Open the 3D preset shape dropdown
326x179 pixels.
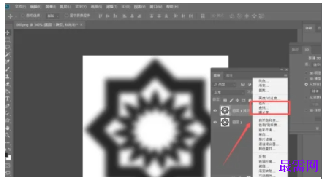[x=316, y=91]
